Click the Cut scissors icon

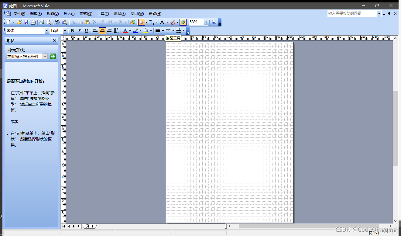(x=73, y=22)
